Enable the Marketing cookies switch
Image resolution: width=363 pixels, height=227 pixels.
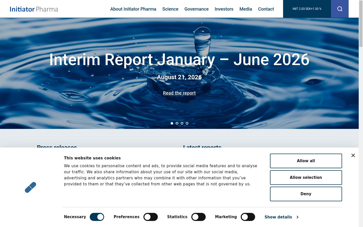coord(248,217)
